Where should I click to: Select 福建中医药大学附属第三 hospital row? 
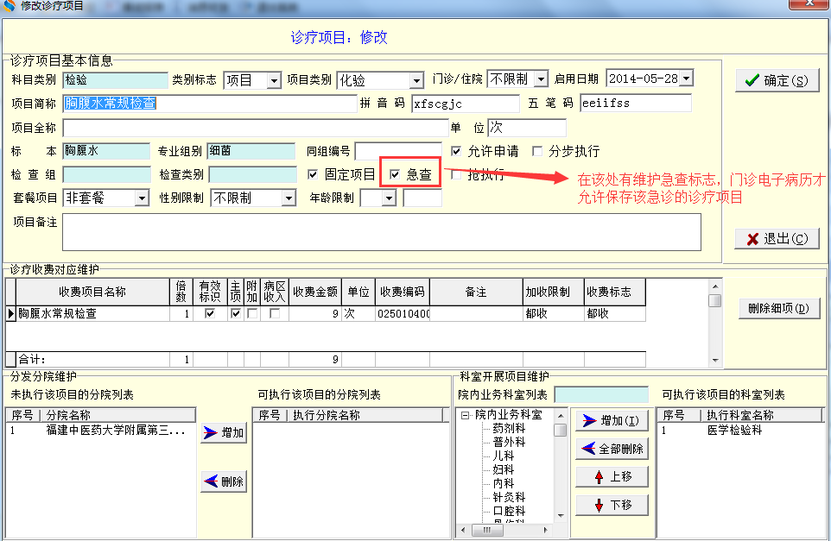(x=101, y=431)
